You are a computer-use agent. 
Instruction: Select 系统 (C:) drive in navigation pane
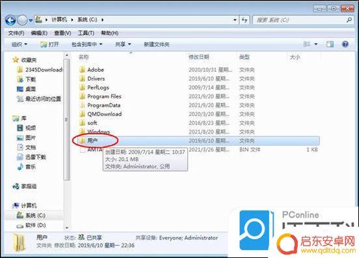(31, 216)
